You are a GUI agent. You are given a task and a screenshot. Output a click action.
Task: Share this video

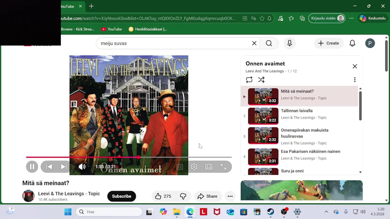207,196
